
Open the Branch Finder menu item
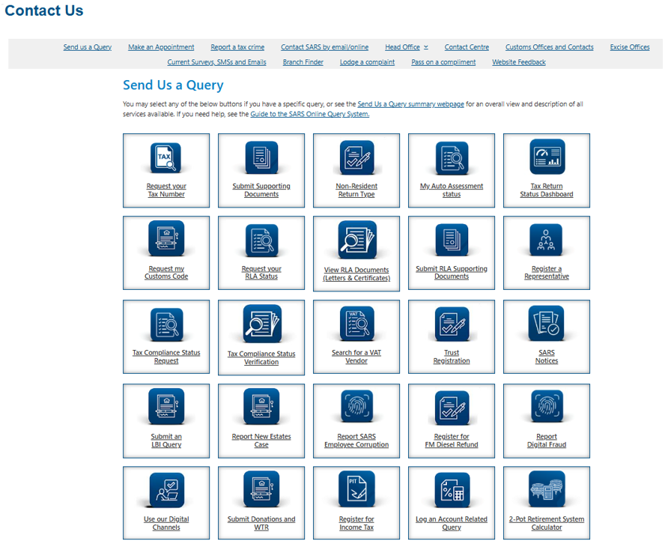(303, 62)
